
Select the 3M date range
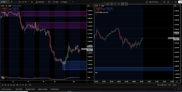[11, 85]
